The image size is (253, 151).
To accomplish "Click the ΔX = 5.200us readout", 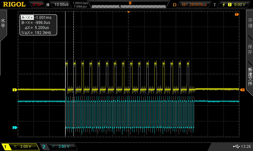I will click(37, 28).
